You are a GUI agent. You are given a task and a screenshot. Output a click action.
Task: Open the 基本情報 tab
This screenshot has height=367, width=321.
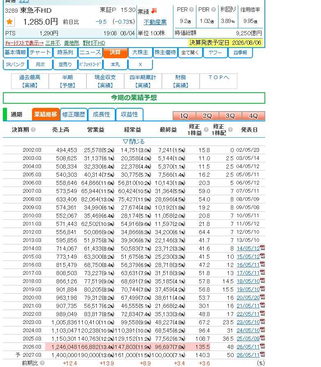[x=15, y=52]
